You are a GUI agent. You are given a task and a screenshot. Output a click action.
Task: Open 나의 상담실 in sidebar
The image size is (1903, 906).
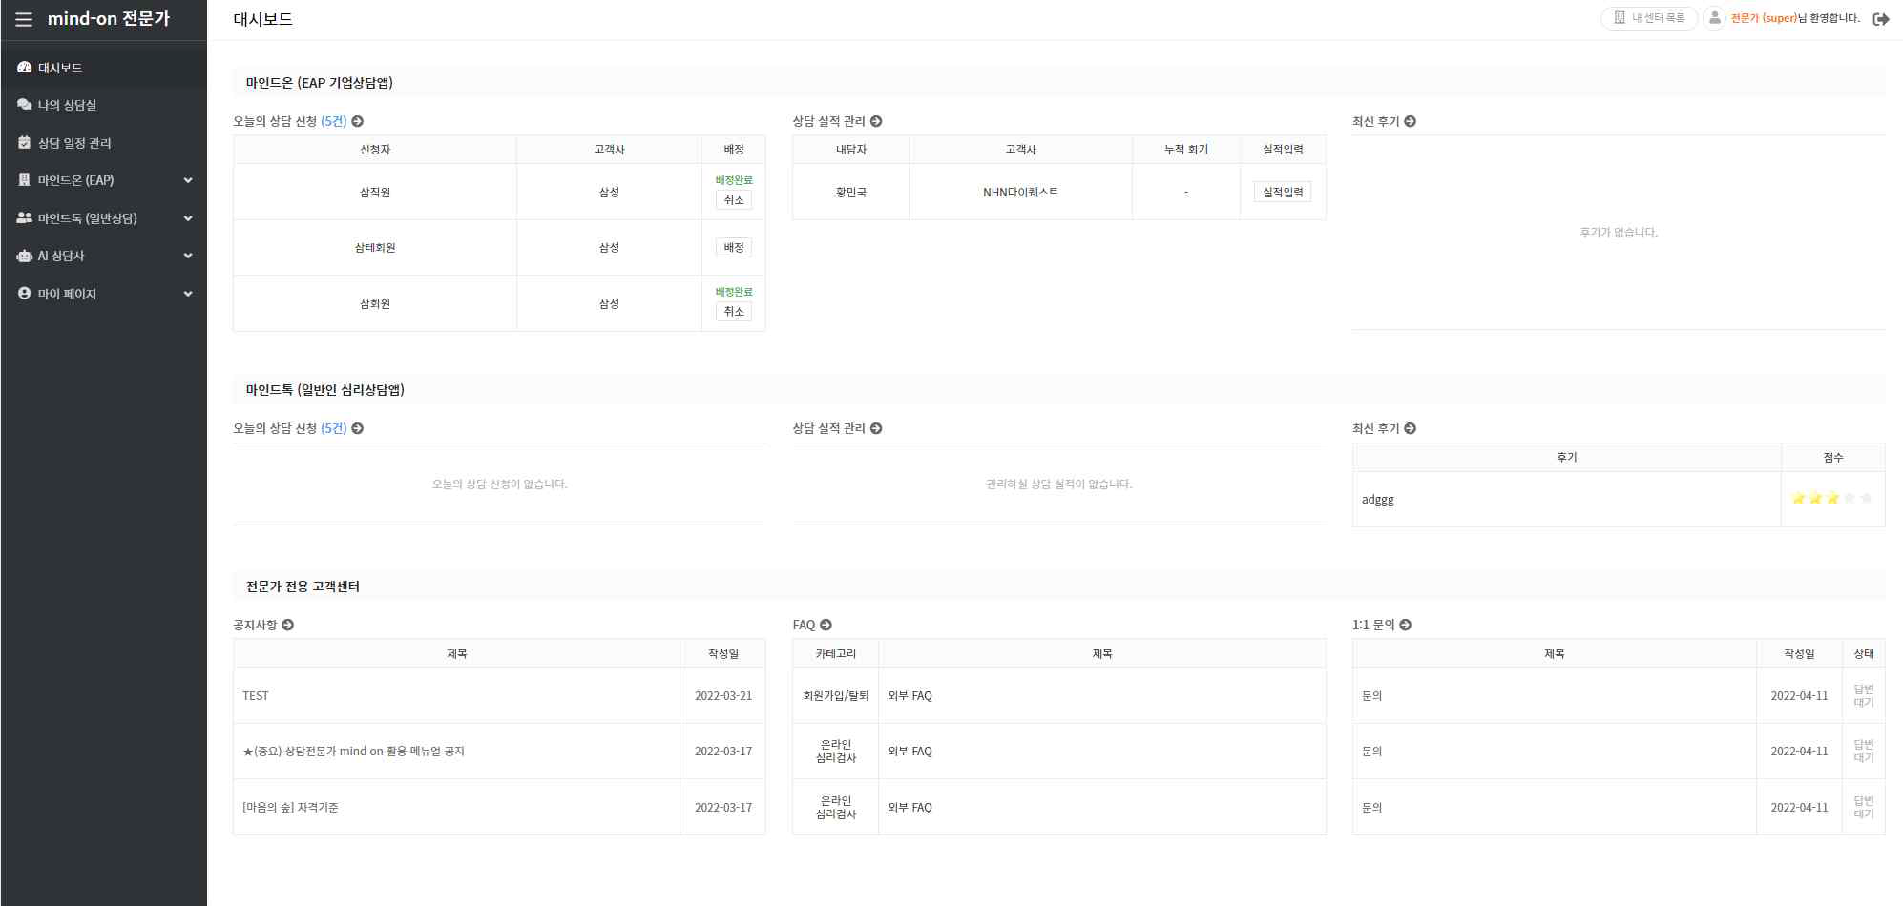point(103,105)
